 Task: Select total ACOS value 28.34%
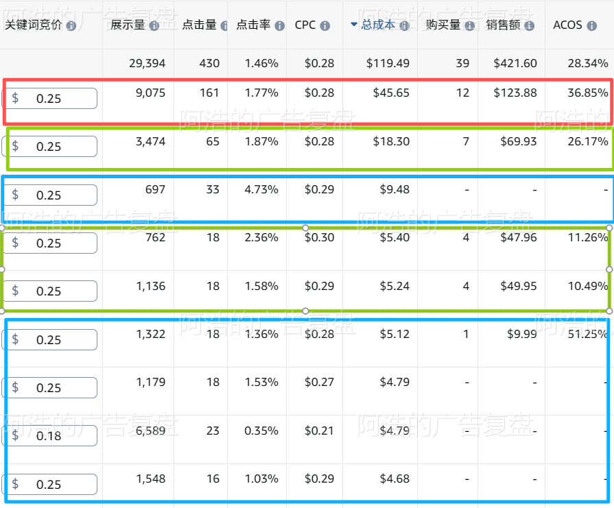[x=588, y=63]
